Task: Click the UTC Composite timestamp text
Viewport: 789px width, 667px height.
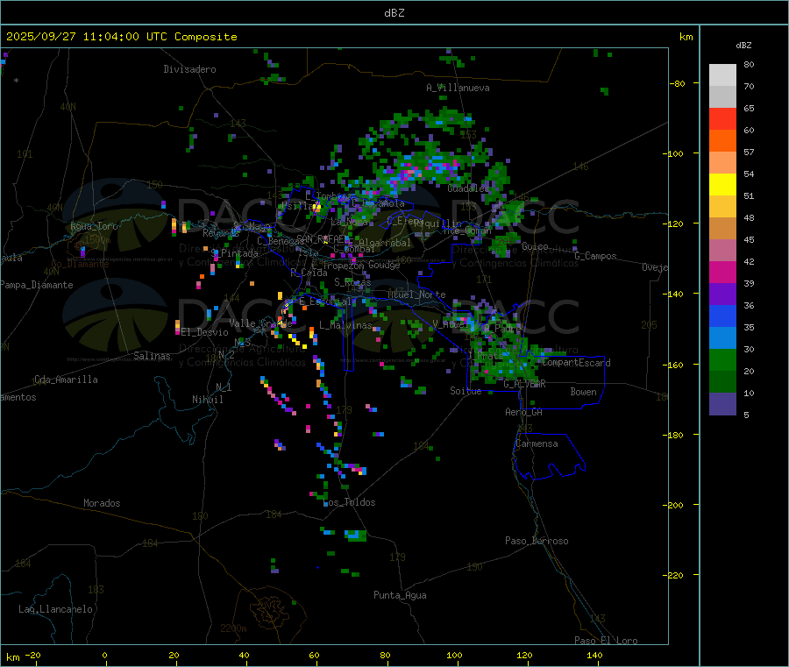Action: coord(121,37)
